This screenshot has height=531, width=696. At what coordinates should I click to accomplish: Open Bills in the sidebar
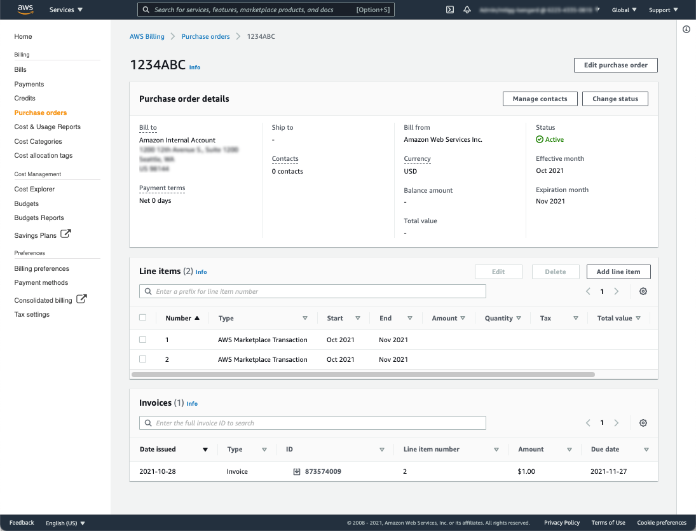click(x=20, y=69)
